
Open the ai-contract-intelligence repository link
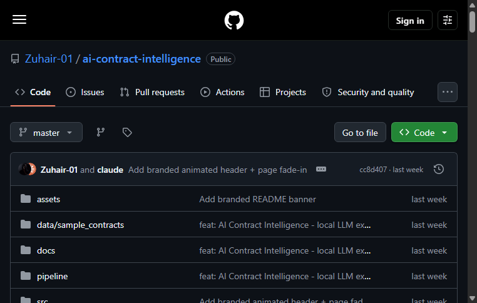tap(141, 59)
